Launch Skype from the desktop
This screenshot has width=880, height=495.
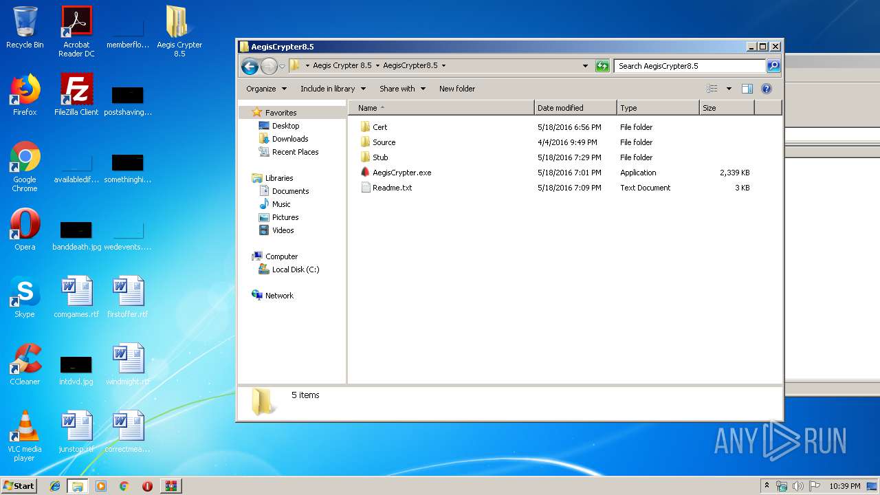point(25,297)
